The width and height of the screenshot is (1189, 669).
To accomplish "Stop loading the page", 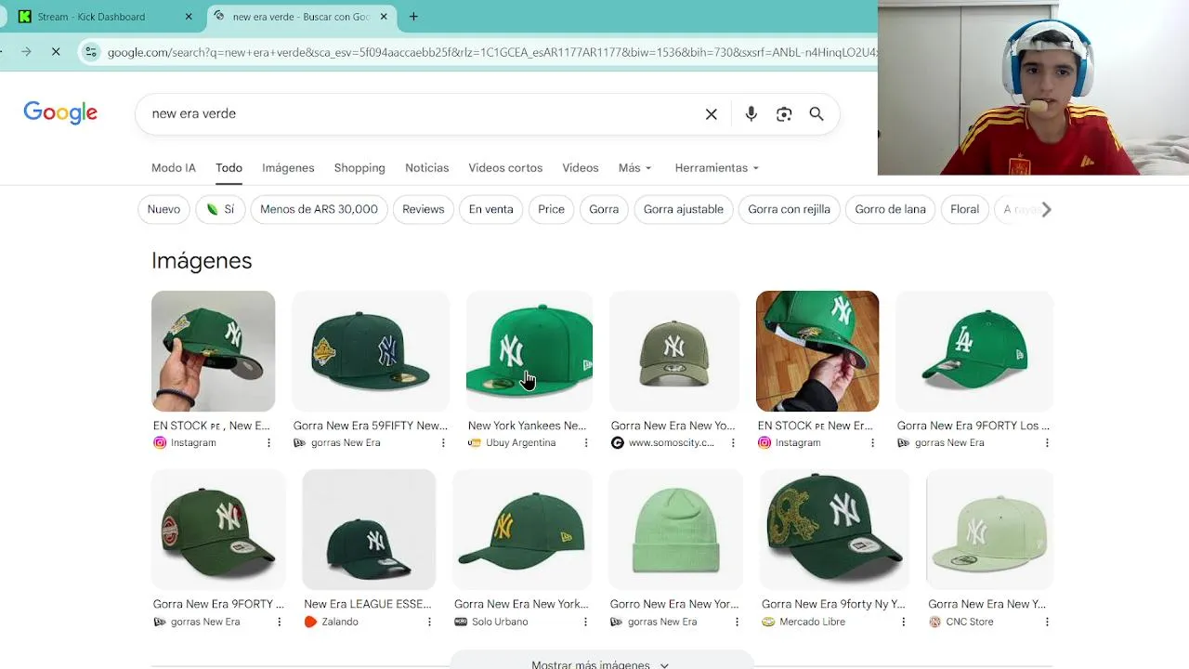I will 56,52.
